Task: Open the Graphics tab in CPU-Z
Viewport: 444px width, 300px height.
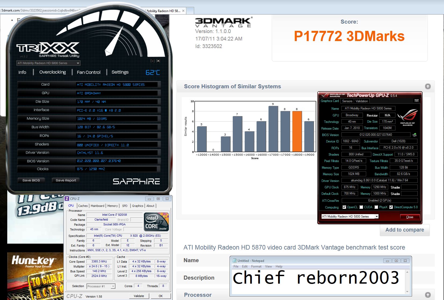Action: pyautogui.click(x=137, y=206)
